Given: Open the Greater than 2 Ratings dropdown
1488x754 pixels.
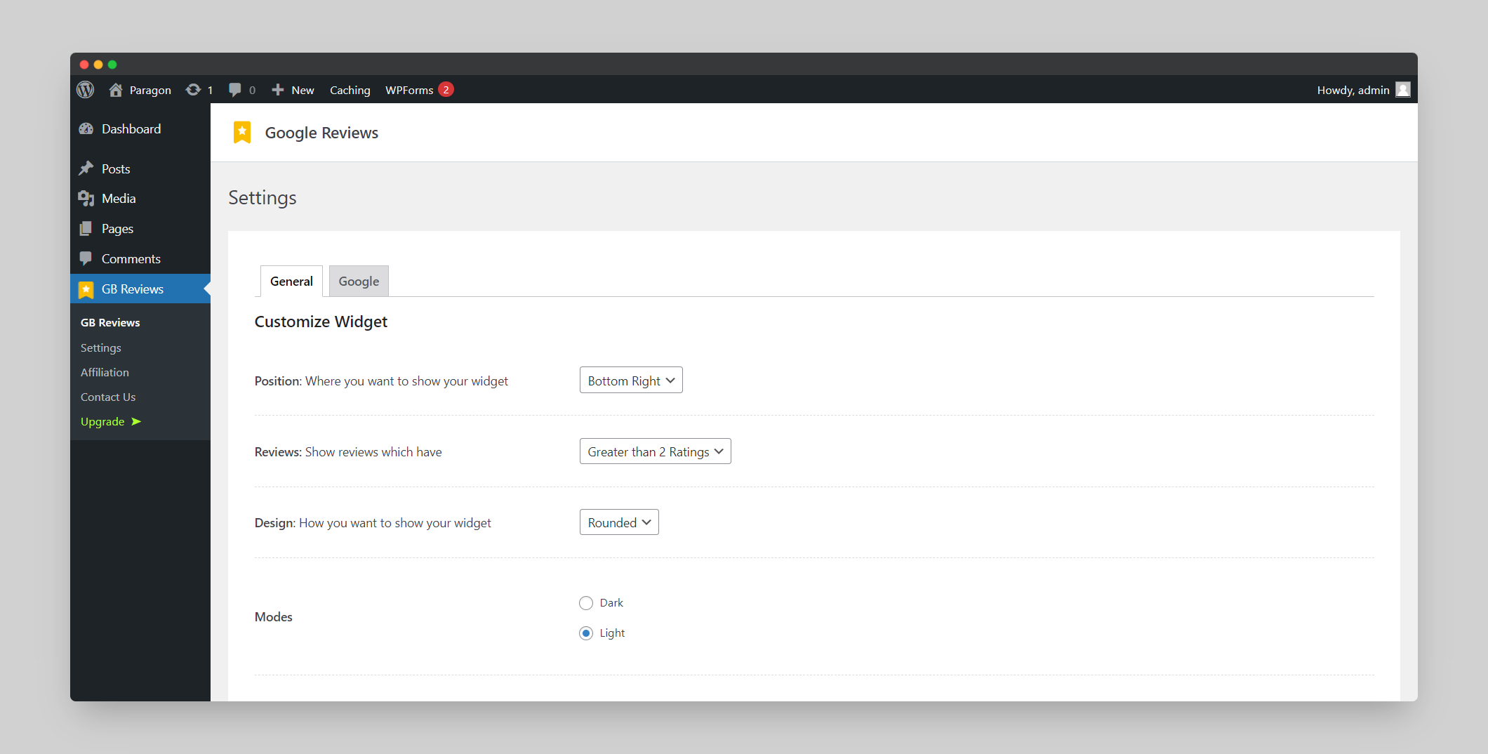Looking at the screenshot, I should (656, 451).
